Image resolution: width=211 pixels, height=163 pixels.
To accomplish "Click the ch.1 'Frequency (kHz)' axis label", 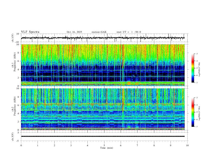I will coord(15,62).
